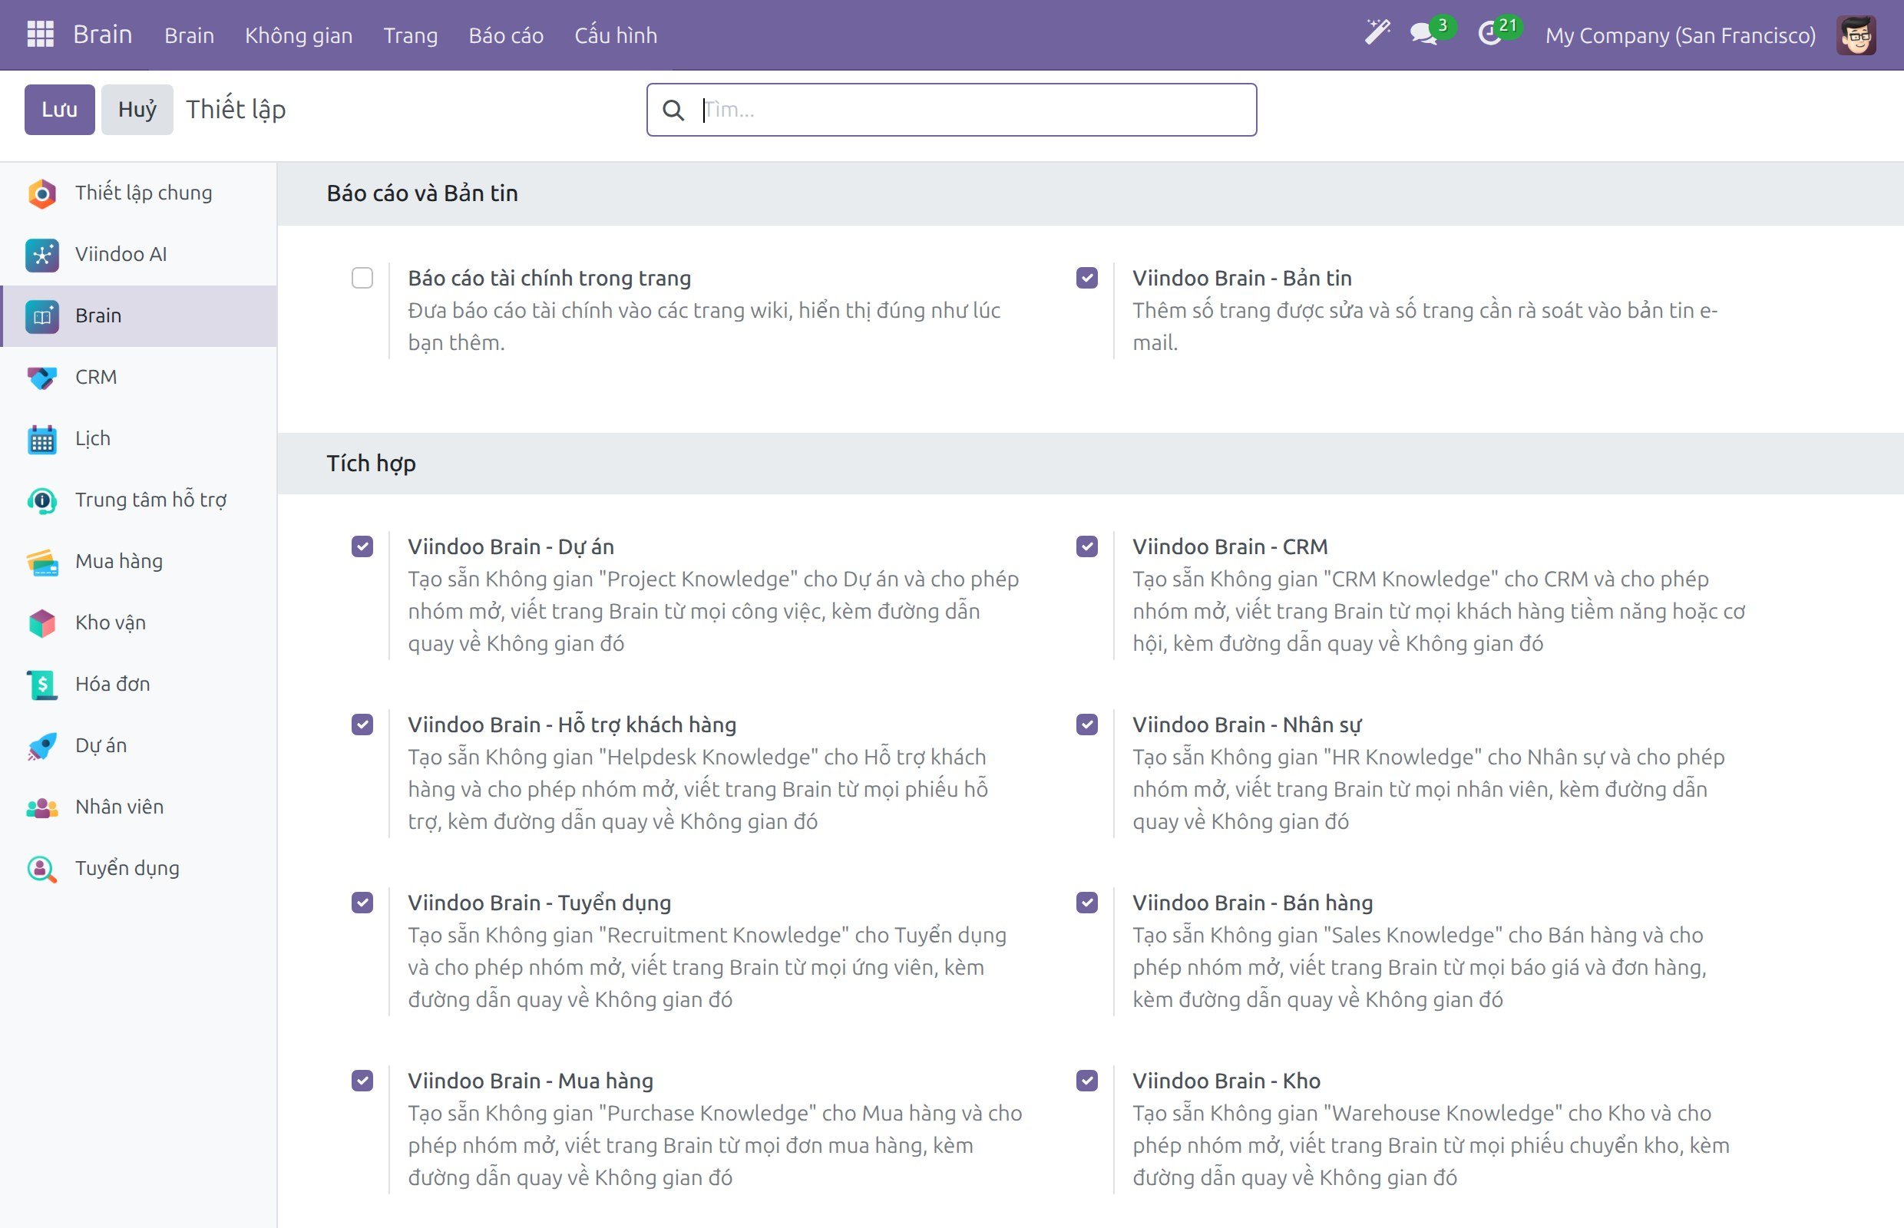Open the apps grid menu icon
1904x1228 pixels.
40,35
